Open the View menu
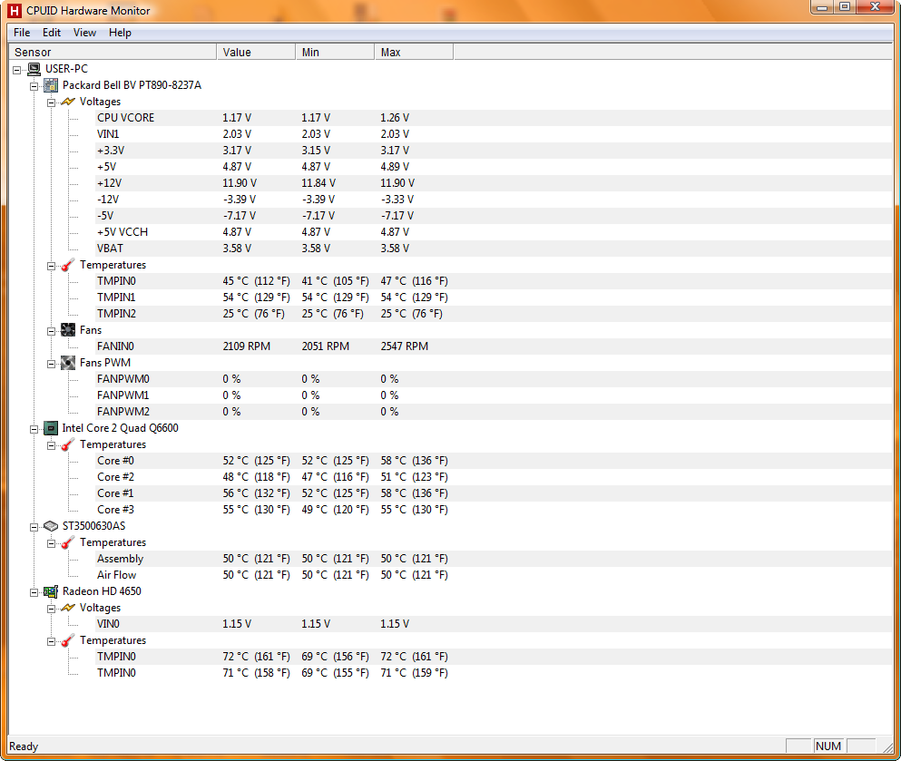Viewport: 901px width, 761px height. coord(84,33)
